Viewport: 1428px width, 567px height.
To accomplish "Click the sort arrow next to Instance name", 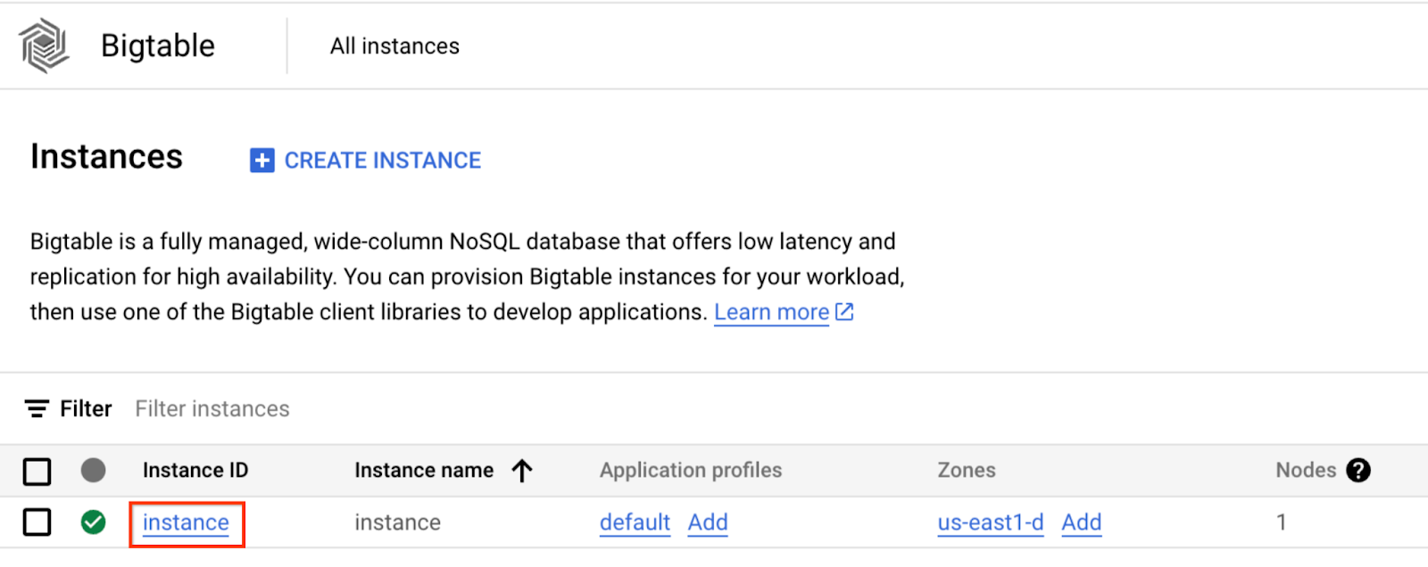I will [x=522, y=470].
